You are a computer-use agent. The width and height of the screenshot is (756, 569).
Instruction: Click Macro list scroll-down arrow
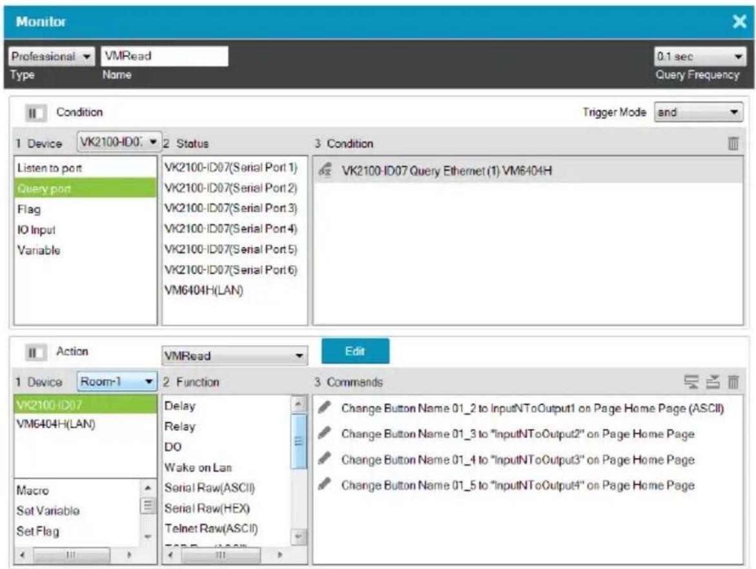tap(148, 535)
